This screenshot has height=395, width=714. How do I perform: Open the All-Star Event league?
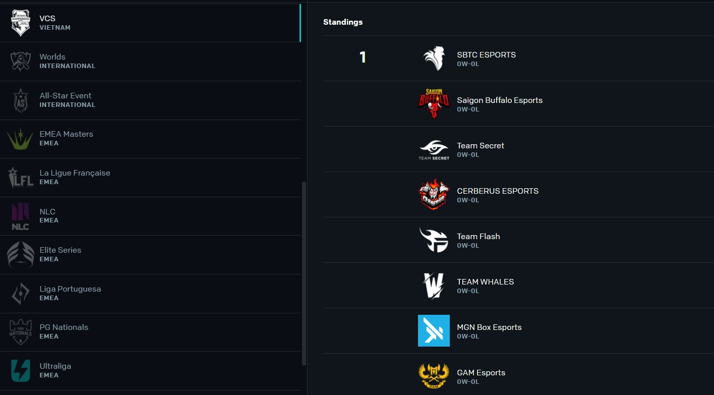[x=150, y=100]
